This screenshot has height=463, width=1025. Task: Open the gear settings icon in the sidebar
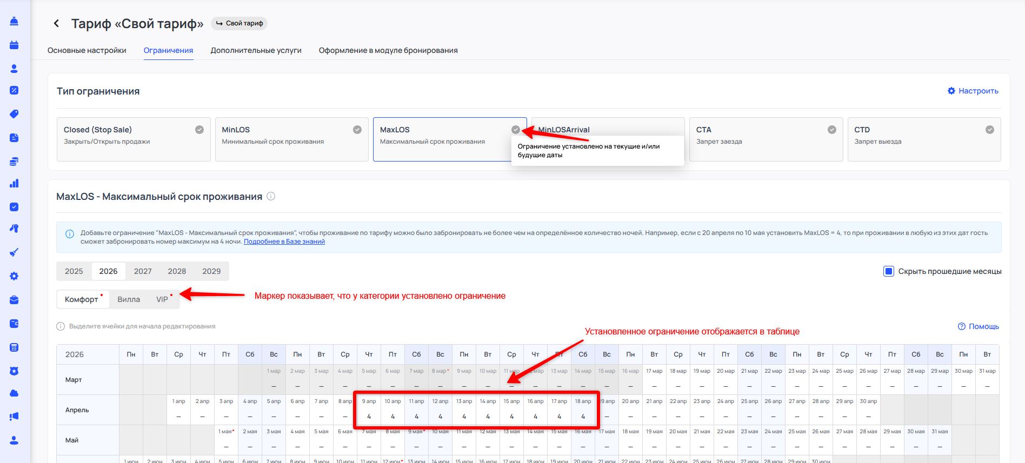(x=14, y=276)
